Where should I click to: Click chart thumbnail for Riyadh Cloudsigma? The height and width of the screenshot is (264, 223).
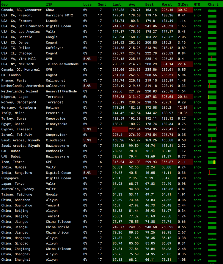pyautogui.click(x=212, y=140)
